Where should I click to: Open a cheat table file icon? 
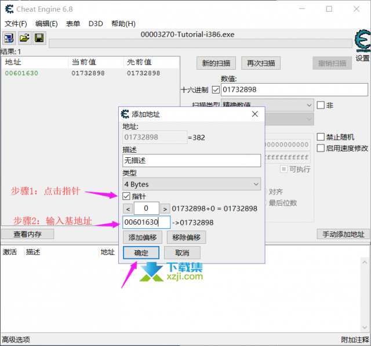[x=24, y=38]
